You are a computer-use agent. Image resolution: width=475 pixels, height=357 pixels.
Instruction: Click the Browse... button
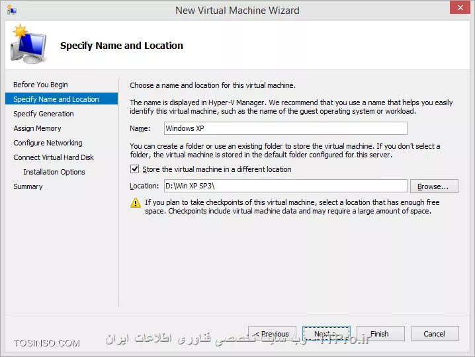(434, 186)
